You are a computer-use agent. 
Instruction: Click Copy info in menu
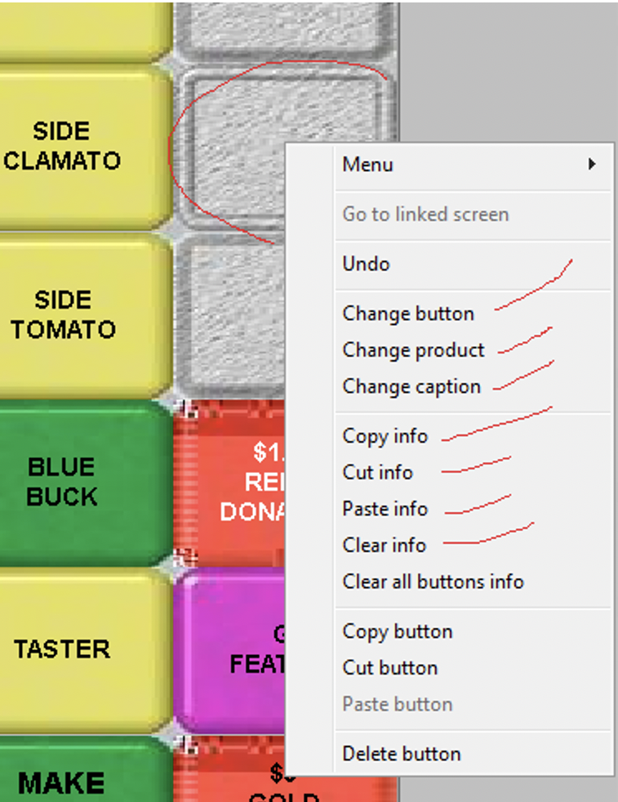[x=385, y=436]
